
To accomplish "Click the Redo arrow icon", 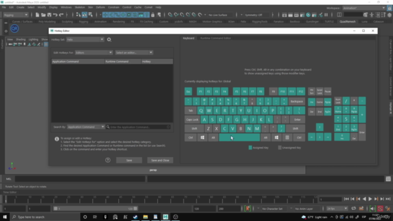I will click(x=61, y=15).
